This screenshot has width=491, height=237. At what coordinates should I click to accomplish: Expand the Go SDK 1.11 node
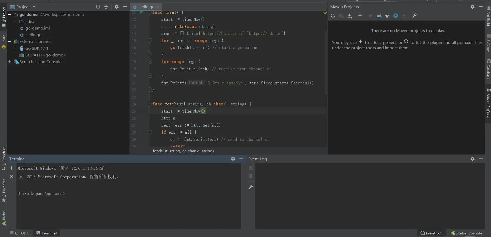click(x=15, y=48)
